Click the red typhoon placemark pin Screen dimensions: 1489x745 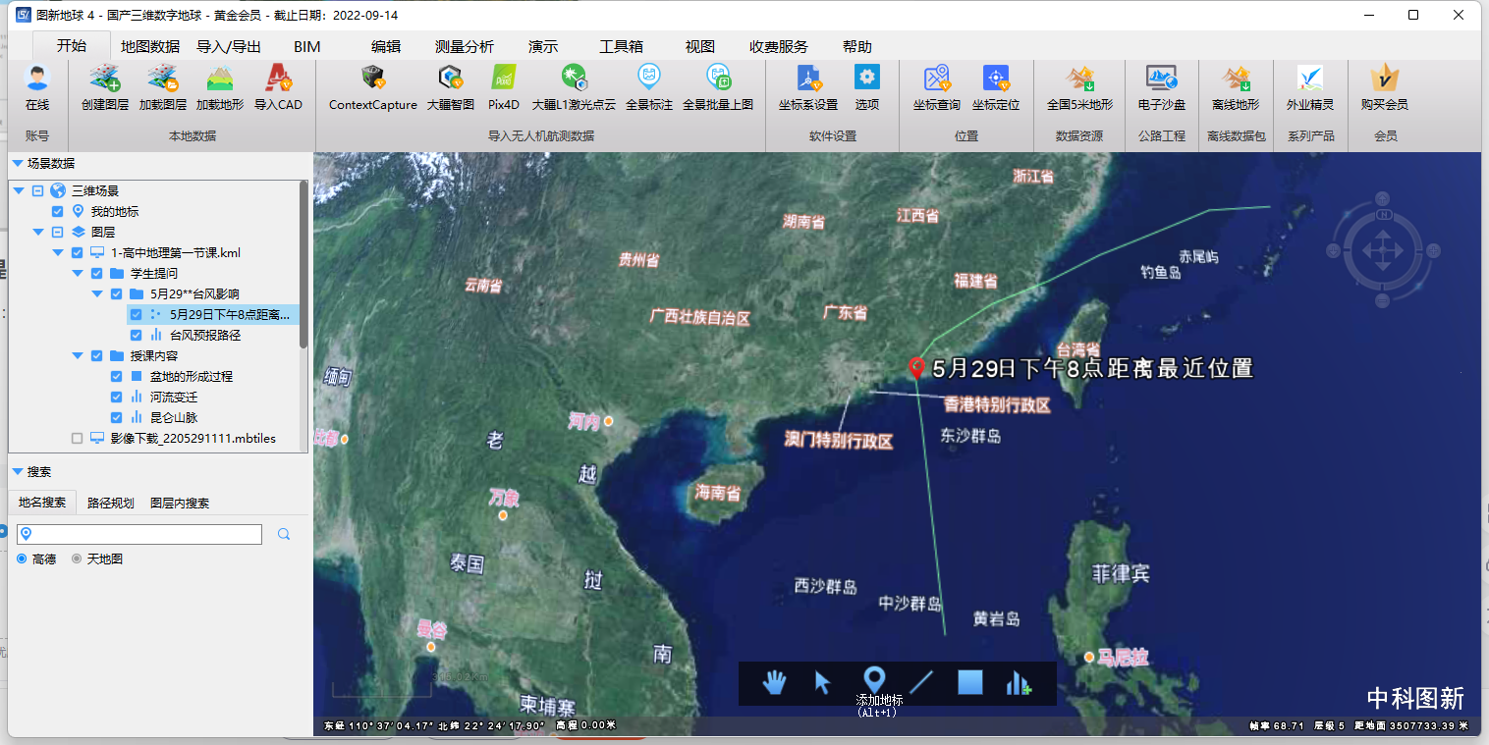[x=917, y=369]
